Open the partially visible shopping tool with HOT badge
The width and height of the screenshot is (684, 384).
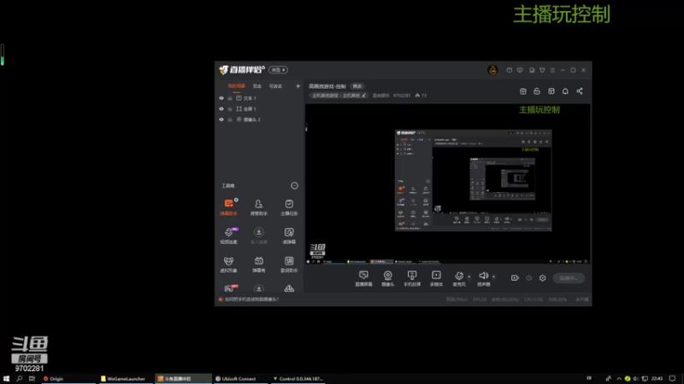coord(230,288)
